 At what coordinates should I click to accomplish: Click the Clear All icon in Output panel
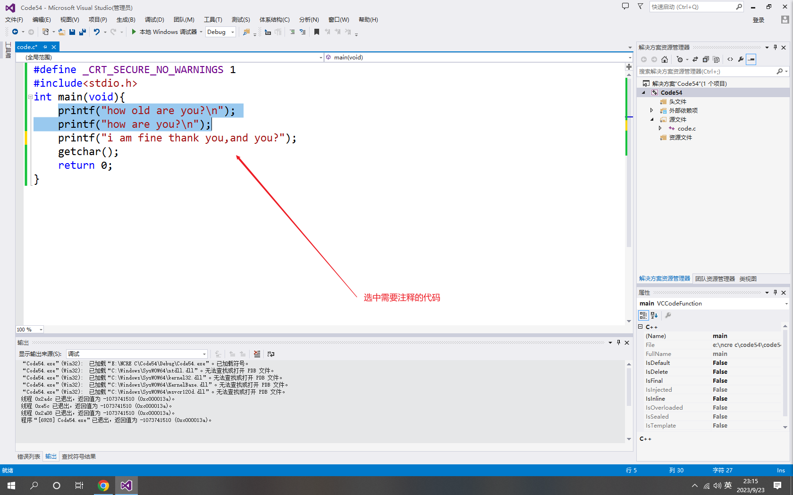pyautogui.click(x=257, y=354)
